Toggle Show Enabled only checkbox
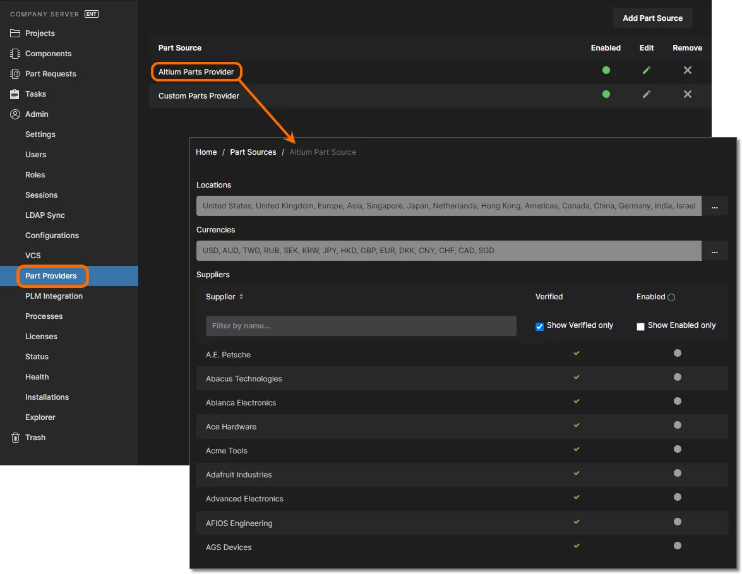 [640, 326]
